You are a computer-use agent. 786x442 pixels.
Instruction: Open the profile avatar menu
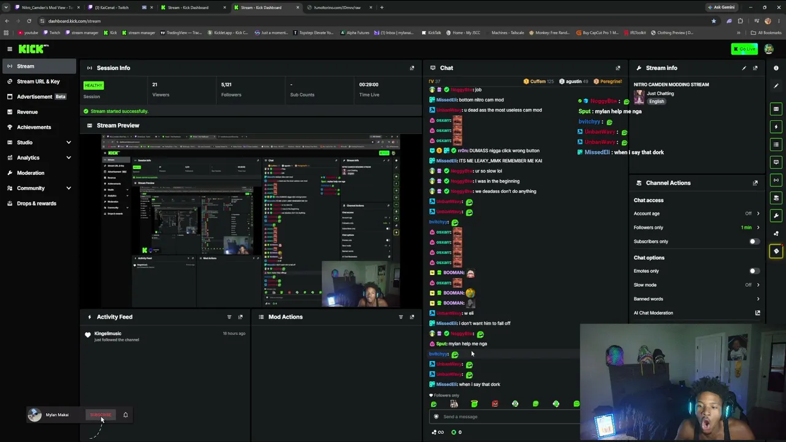coord(769,49)
